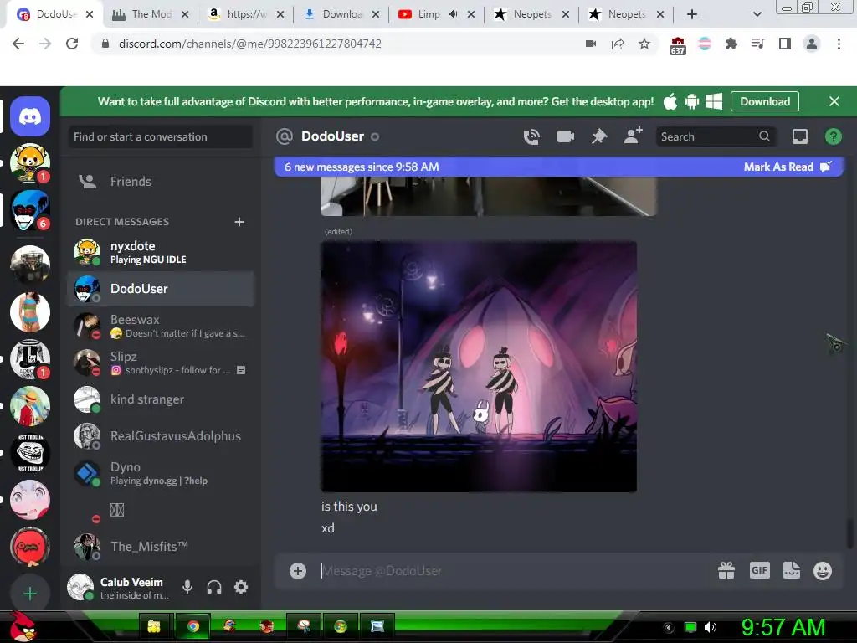This screenshot has width=857, height=643.
Task: Click the Angry Birds start button
Action: pos(21,626)
